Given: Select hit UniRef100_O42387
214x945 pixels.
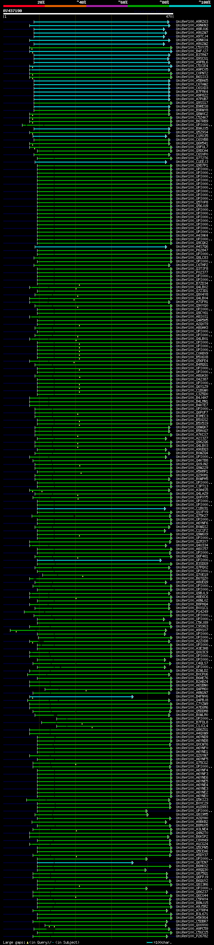Looking at the screenshot, I should point(192,379).
